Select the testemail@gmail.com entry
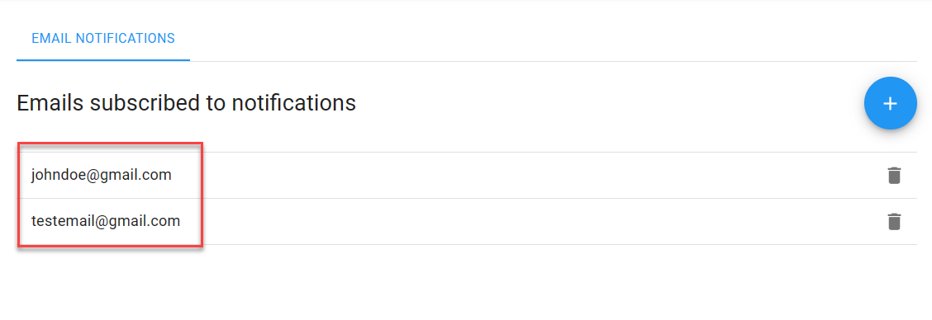This screenshot has height=320, width=932. 105,222
